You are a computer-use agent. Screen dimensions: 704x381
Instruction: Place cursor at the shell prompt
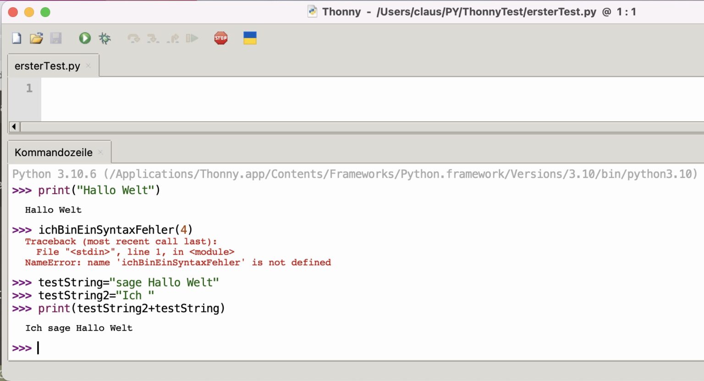(x=38, y=348)
